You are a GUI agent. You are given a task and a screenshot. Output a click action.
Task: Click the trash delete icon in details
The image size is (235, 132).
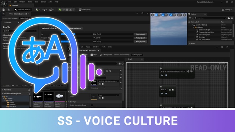110,71
